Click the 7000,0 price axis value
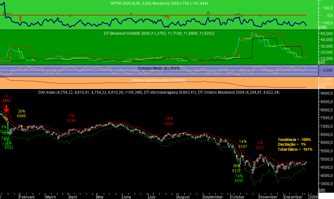This screenshot has height=199, width=334. (327, 126)
